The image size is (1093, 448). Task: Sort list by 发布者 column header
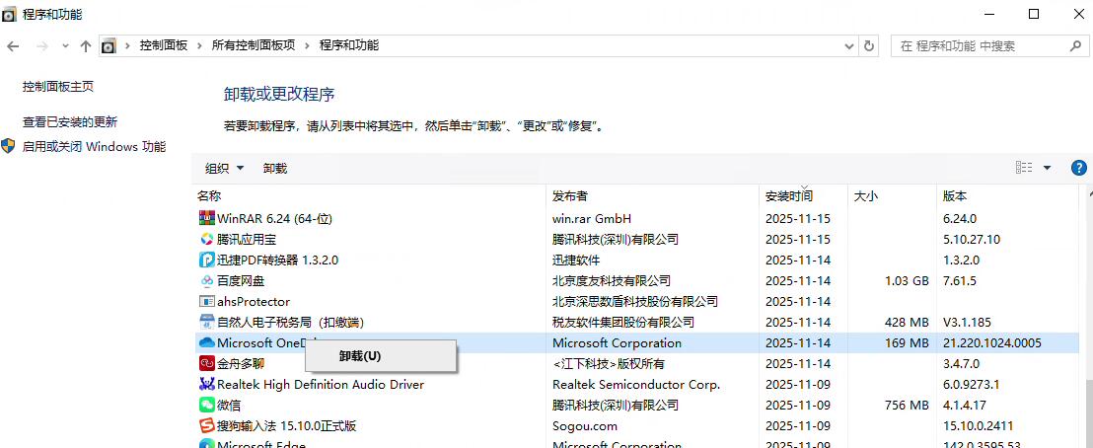tap(571, 195)
